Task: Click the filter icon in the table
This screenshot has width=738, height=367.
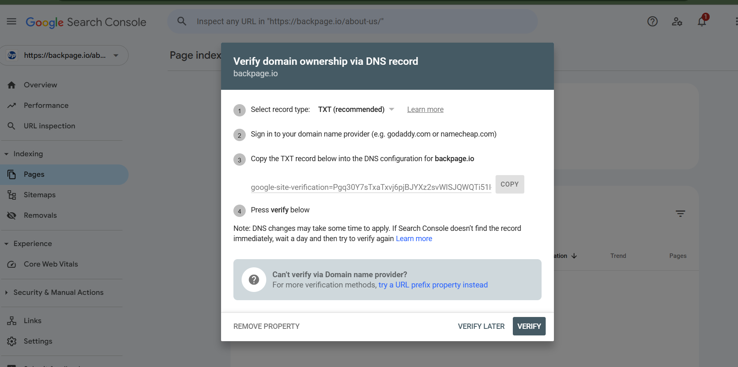Action: (x=680, y=214)
